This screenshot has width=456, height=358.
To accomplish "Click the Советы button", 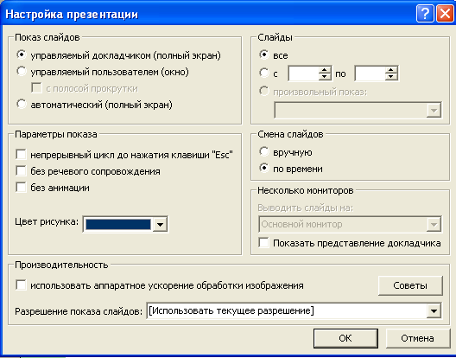I will (x=410, y=285).
